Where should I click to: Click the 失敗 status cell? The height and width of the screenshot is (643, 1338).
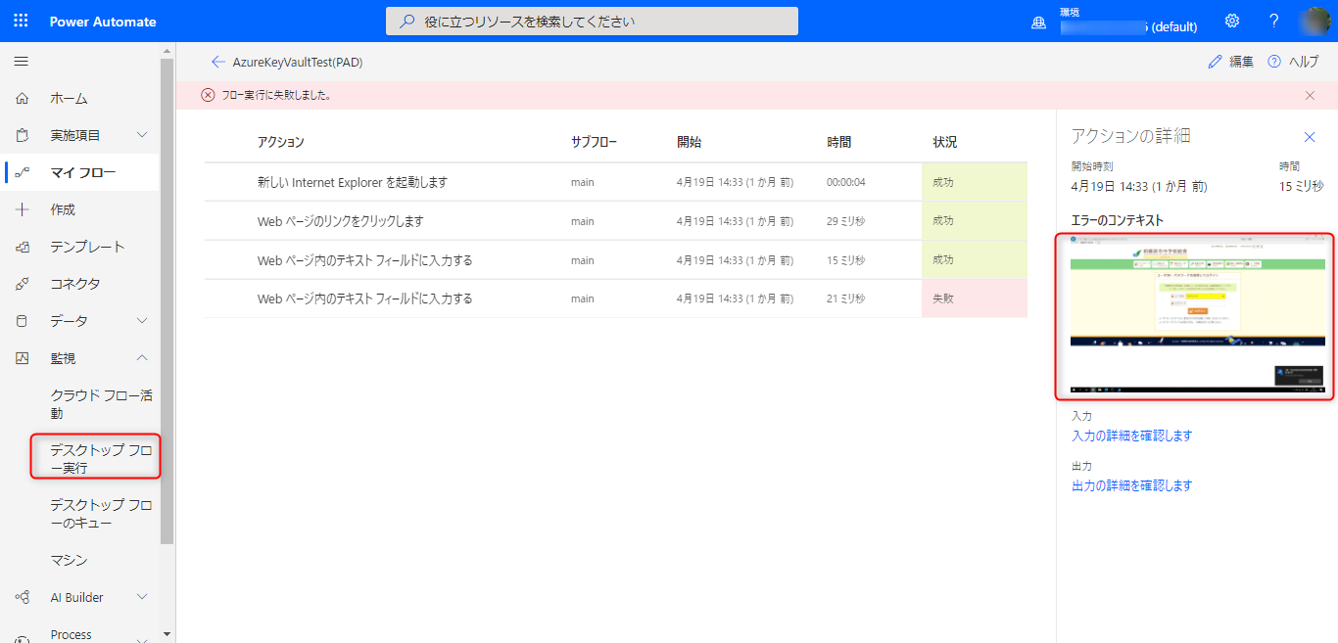coord(975,299)
